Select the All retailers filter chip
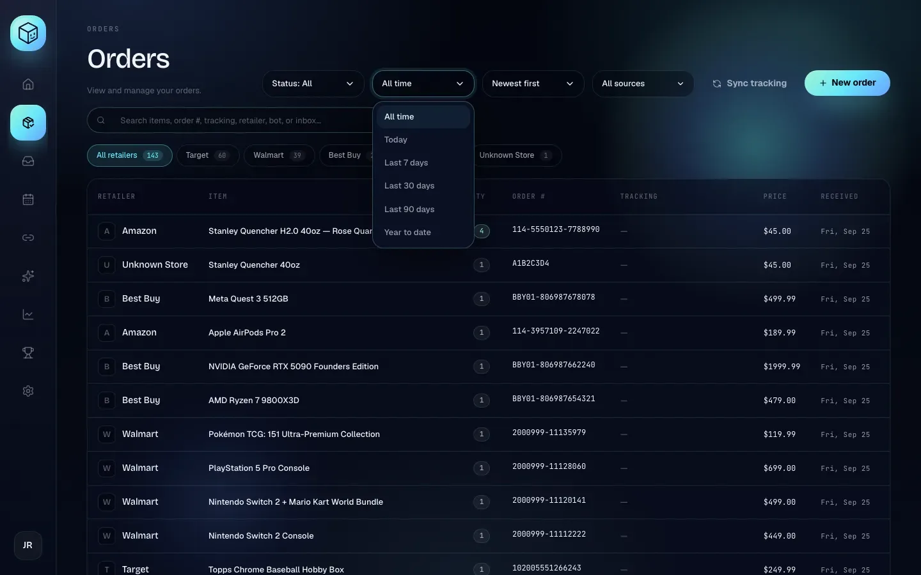Viewport: 921px width, 575px height. coord(130,155)
